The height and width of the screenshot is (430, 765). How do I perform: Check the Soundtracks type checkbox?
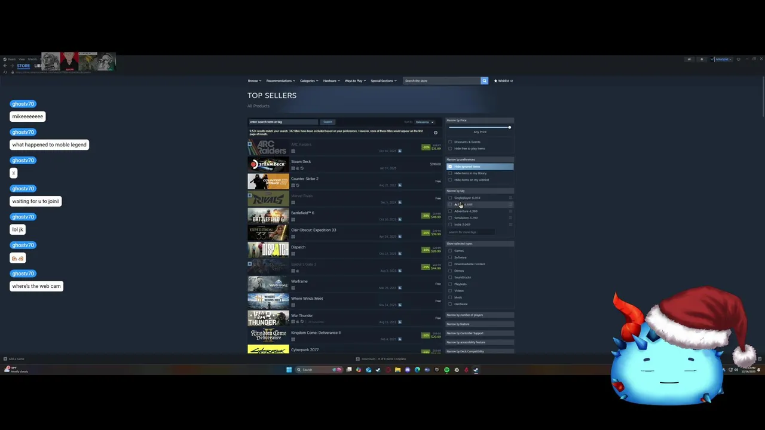tap(450, 277)
